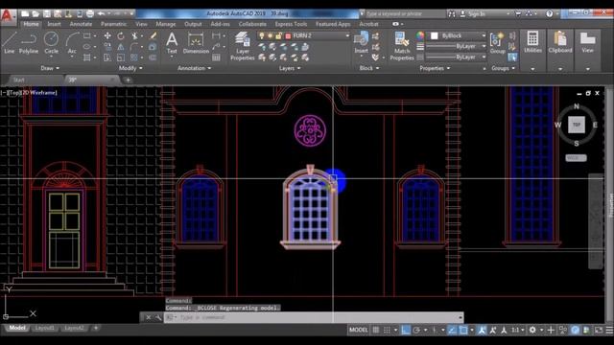Select the Rotate tool in Modify
This screenshot has width=614, height=345.
coord(121,36)
